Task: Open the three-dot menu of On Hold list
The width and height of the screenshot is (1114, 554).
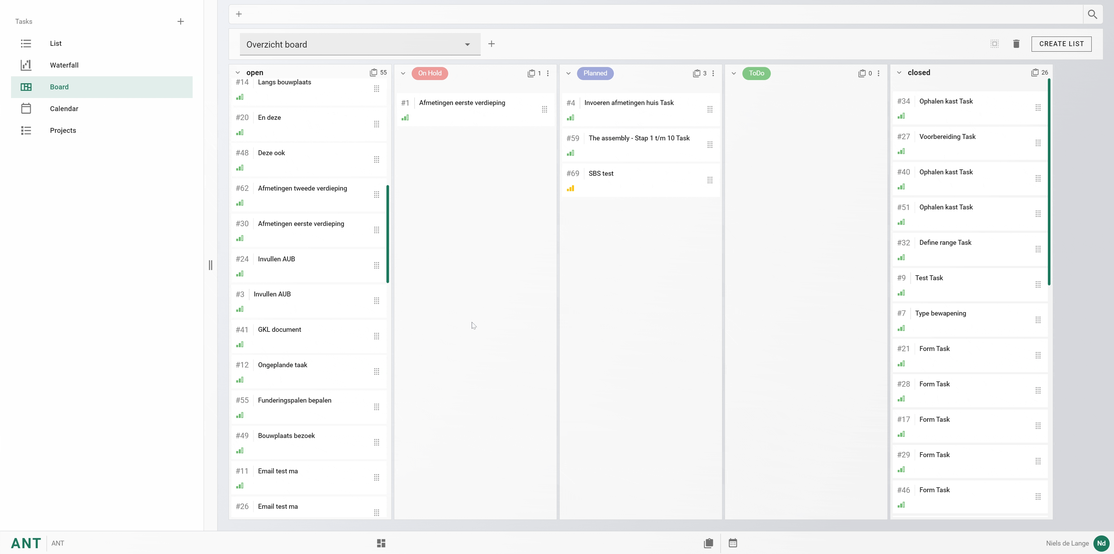Action: (x=548, y=73)
